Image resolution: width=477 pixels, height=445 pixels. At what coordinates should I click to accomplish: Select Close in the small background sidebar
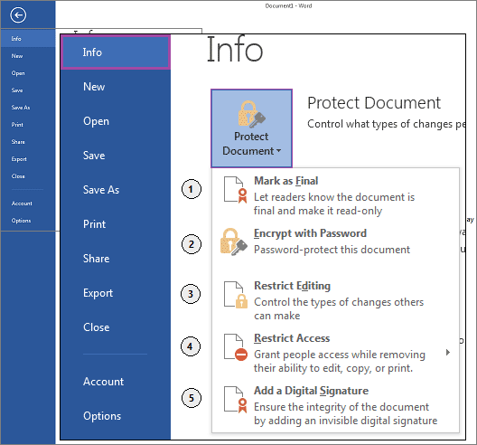click(18, 176)
